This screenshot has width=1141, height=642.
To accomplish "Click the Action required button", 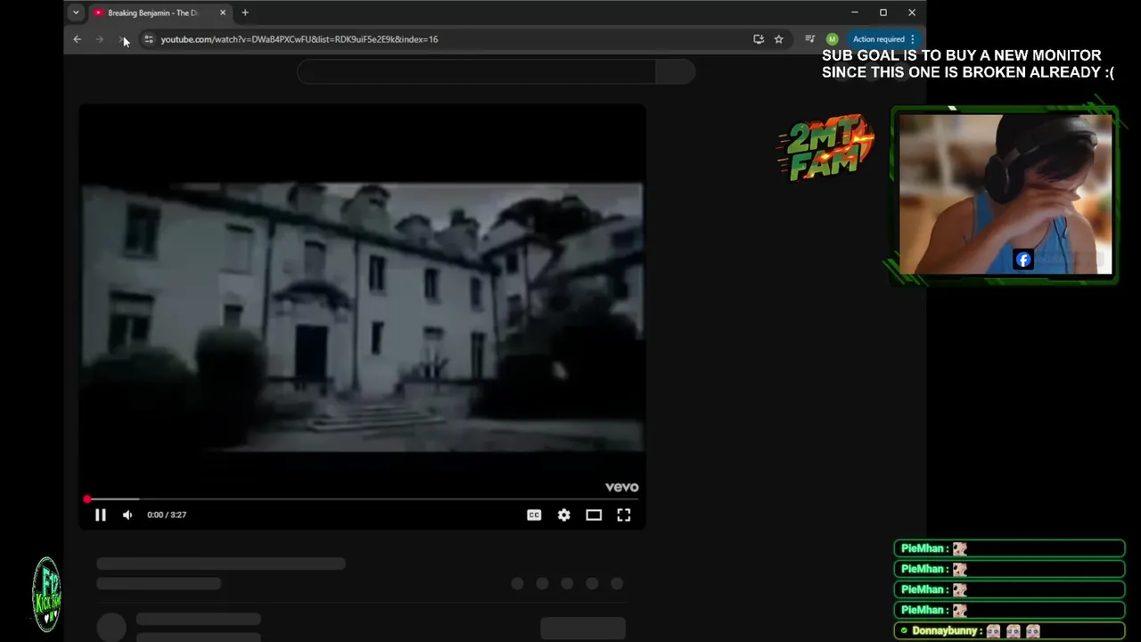I will coord(879,39).
